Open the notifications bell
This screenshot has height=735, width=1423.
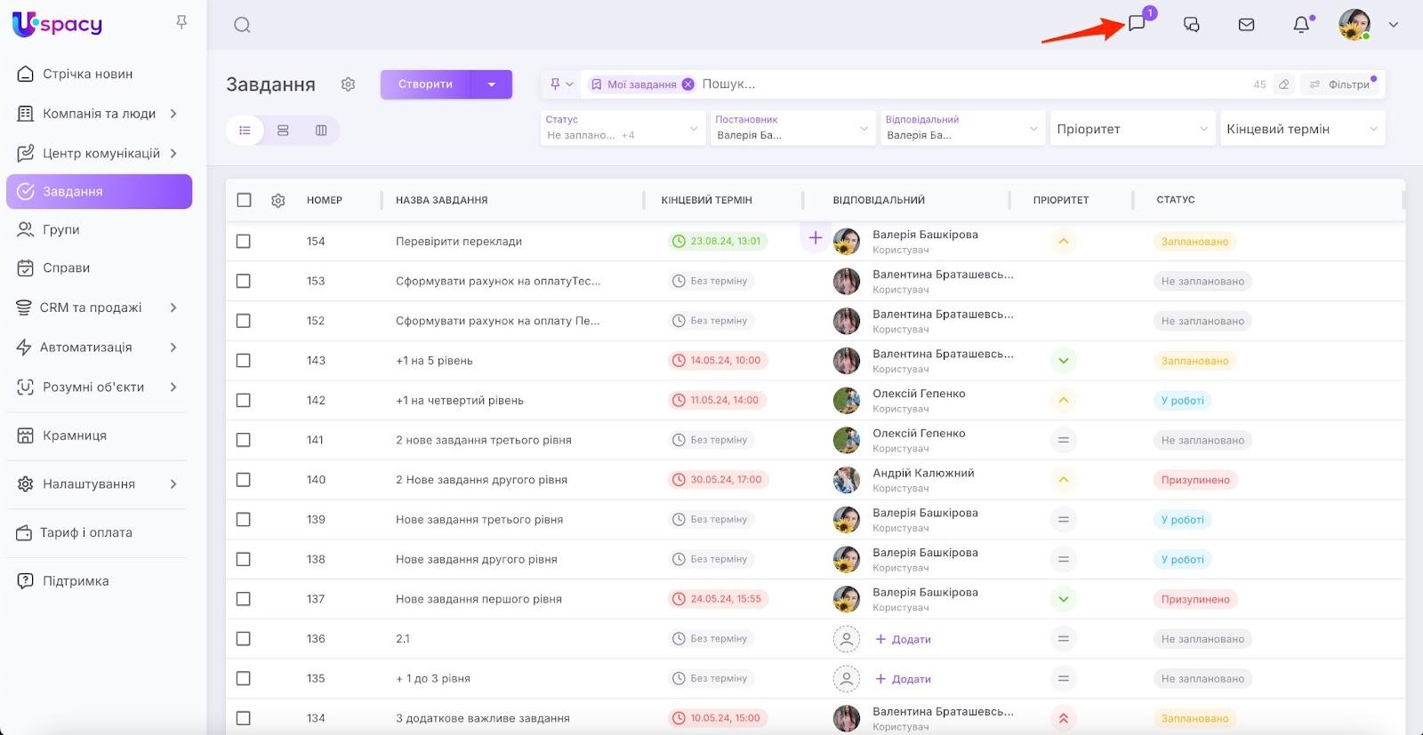1301,25
